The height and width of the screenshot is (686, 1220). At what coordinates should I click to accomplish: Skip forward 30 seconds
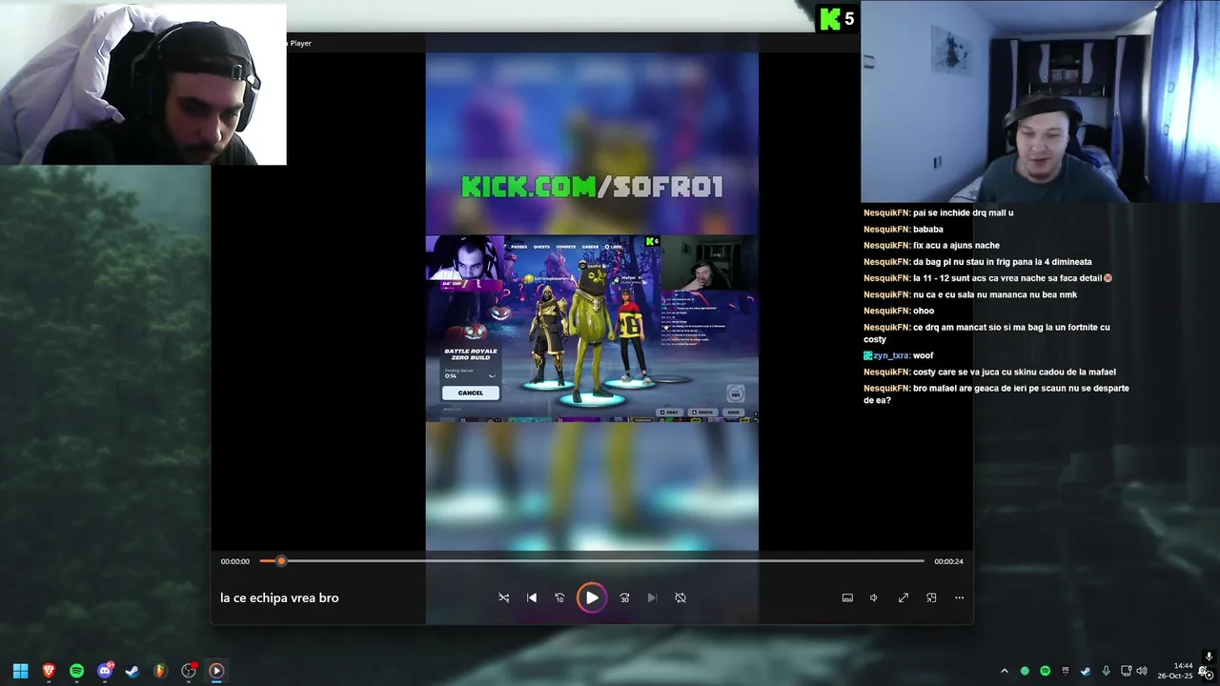[624, 597]
